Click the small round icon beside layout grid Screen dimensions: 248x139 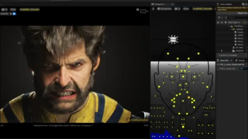[138, 10]
